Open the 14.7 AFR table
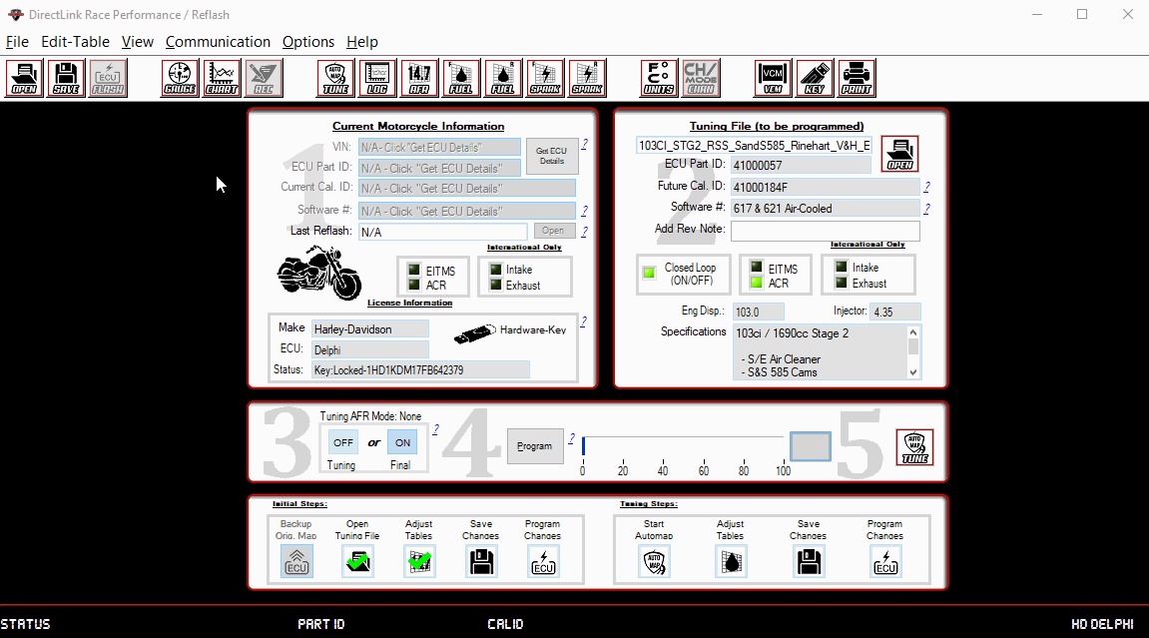 click(419, 78)
